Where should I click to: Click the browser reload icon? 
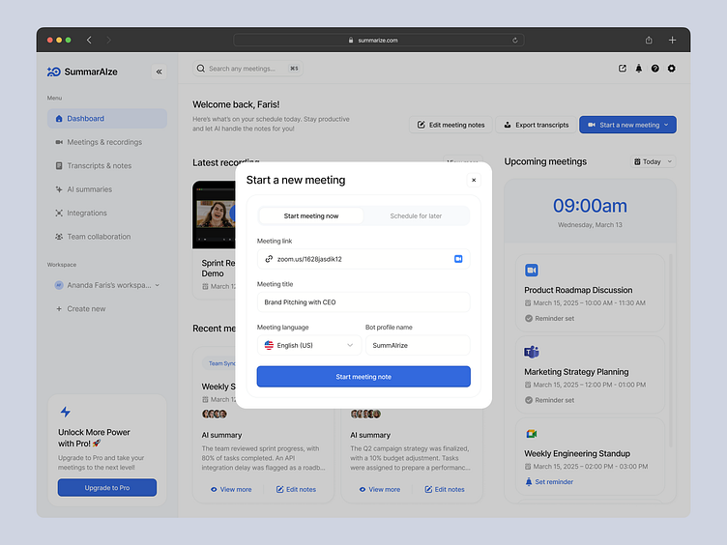[515, 41]
